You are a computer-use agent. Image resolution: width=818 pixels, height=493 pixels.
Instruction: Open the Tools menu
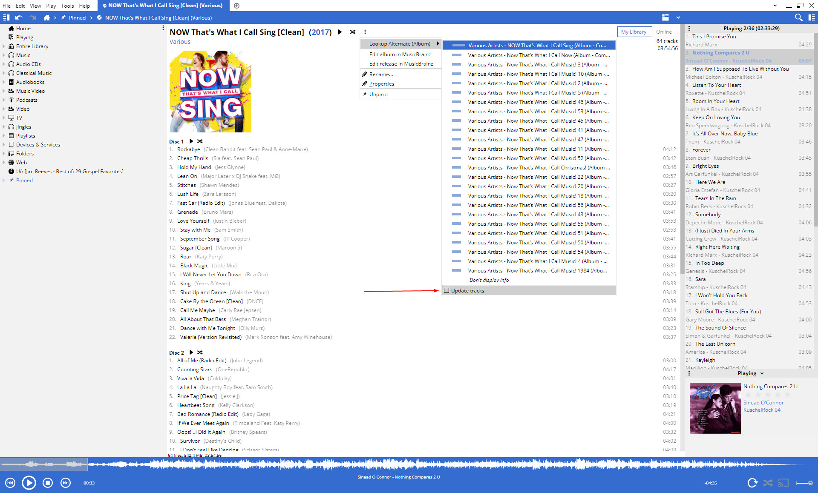click(67, 6)
